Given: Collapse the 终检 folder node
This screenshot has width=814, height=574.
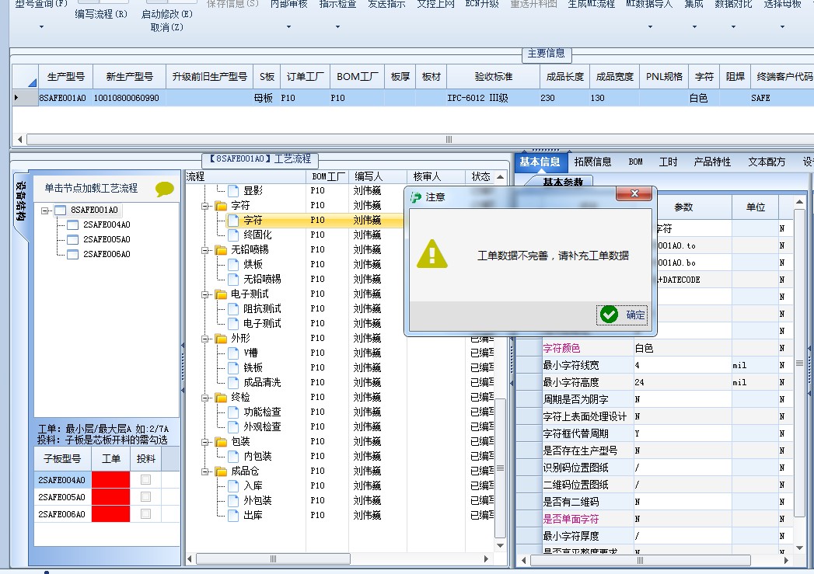Looking at the screenshot, I should (205, 398).
